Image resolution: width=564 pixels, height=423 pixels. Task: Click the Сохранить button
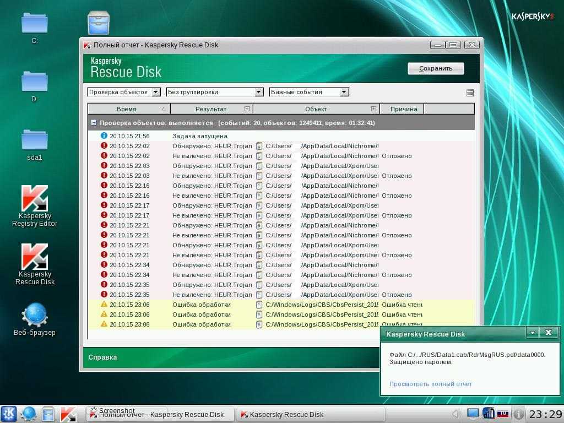click(x=436, y=68)
